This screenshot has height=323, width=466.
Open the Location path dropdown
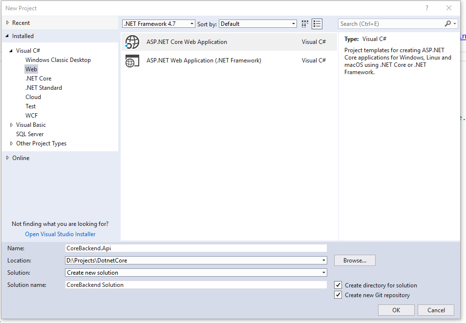(324, 261)
